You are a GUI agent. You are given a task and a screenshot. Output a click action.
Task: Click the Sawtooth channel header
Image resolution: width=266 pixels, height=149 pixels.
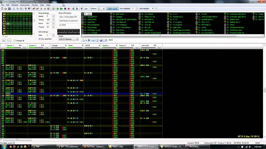pos(151,46)
